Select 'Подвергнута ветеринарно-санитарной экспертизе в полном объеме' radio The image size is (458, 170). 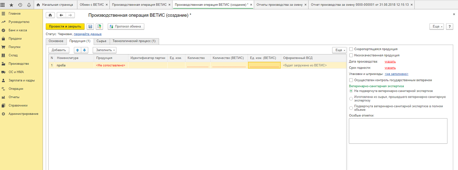tap(351, 108)
